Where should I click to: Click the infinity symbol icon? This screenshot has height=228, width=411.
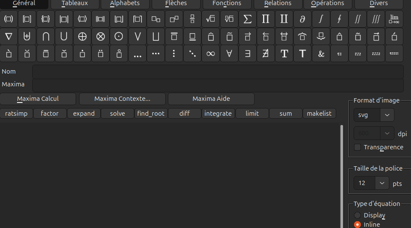pos(210,54)
